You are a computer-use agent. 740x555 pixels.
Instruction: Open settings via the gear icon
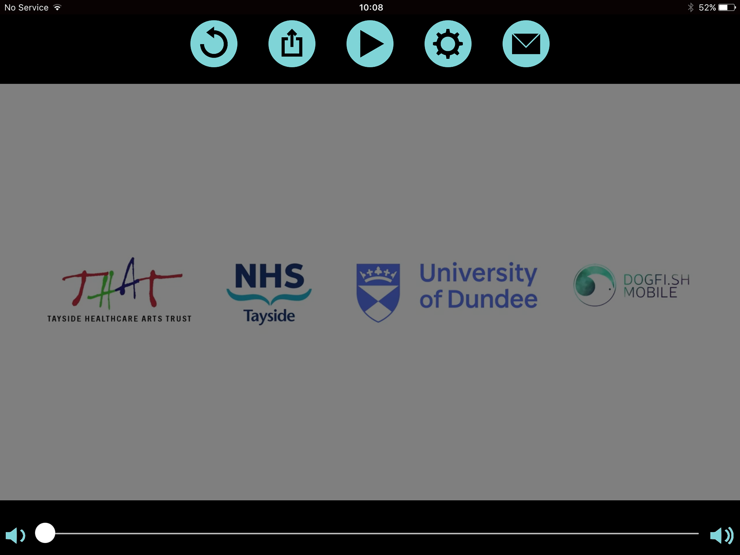coord(448,44)
